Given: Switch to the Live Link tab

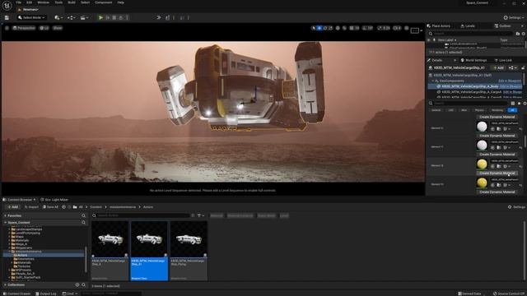Looking at the screenshot, I should [503, 60].
